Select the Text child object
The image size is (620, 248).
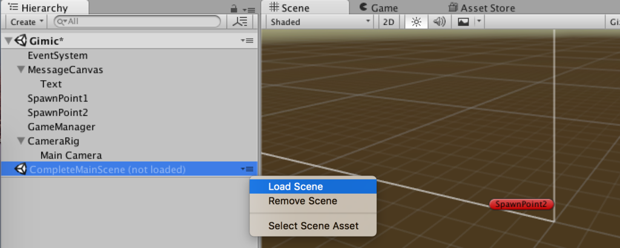coord(51,84)
